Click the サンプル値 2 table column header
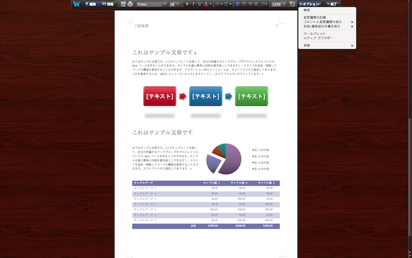Viewport: 412px width, 258px height. [239, 183]
